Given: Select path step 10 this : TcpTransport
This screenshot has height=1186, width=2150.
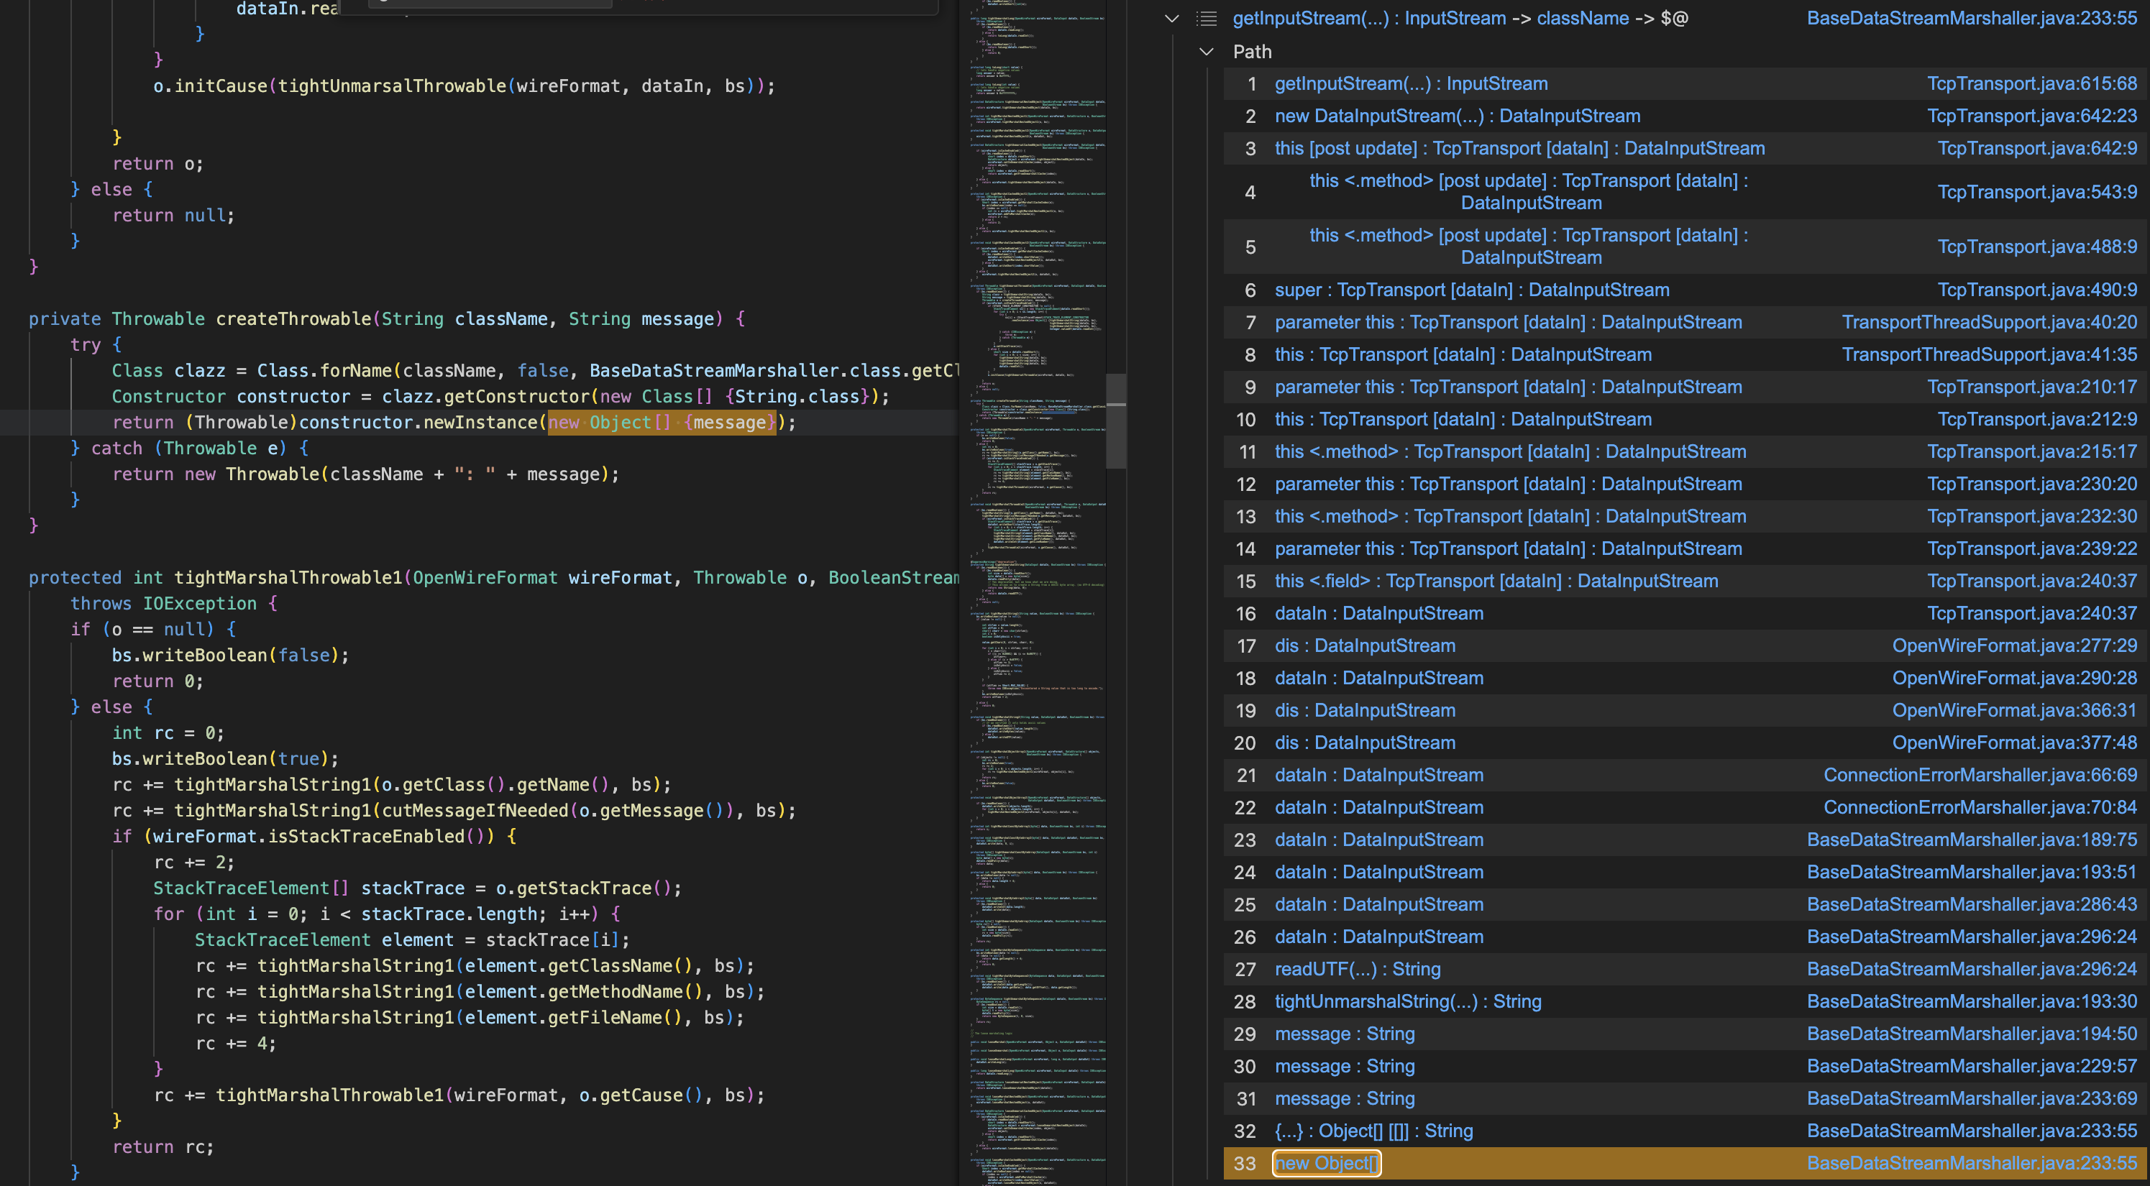Looking at the screenshot, I should point(1463,420).
